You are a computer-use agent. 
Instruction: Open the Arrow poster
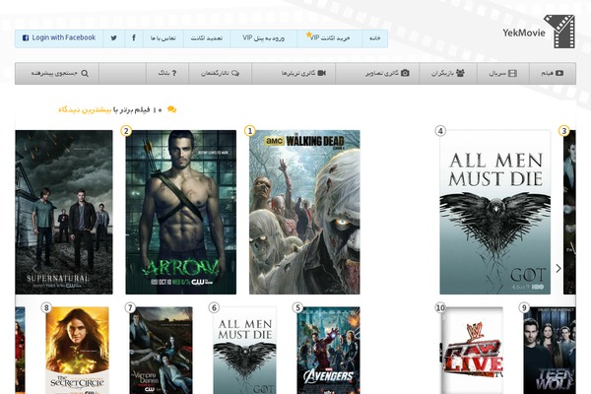[181, 213]
